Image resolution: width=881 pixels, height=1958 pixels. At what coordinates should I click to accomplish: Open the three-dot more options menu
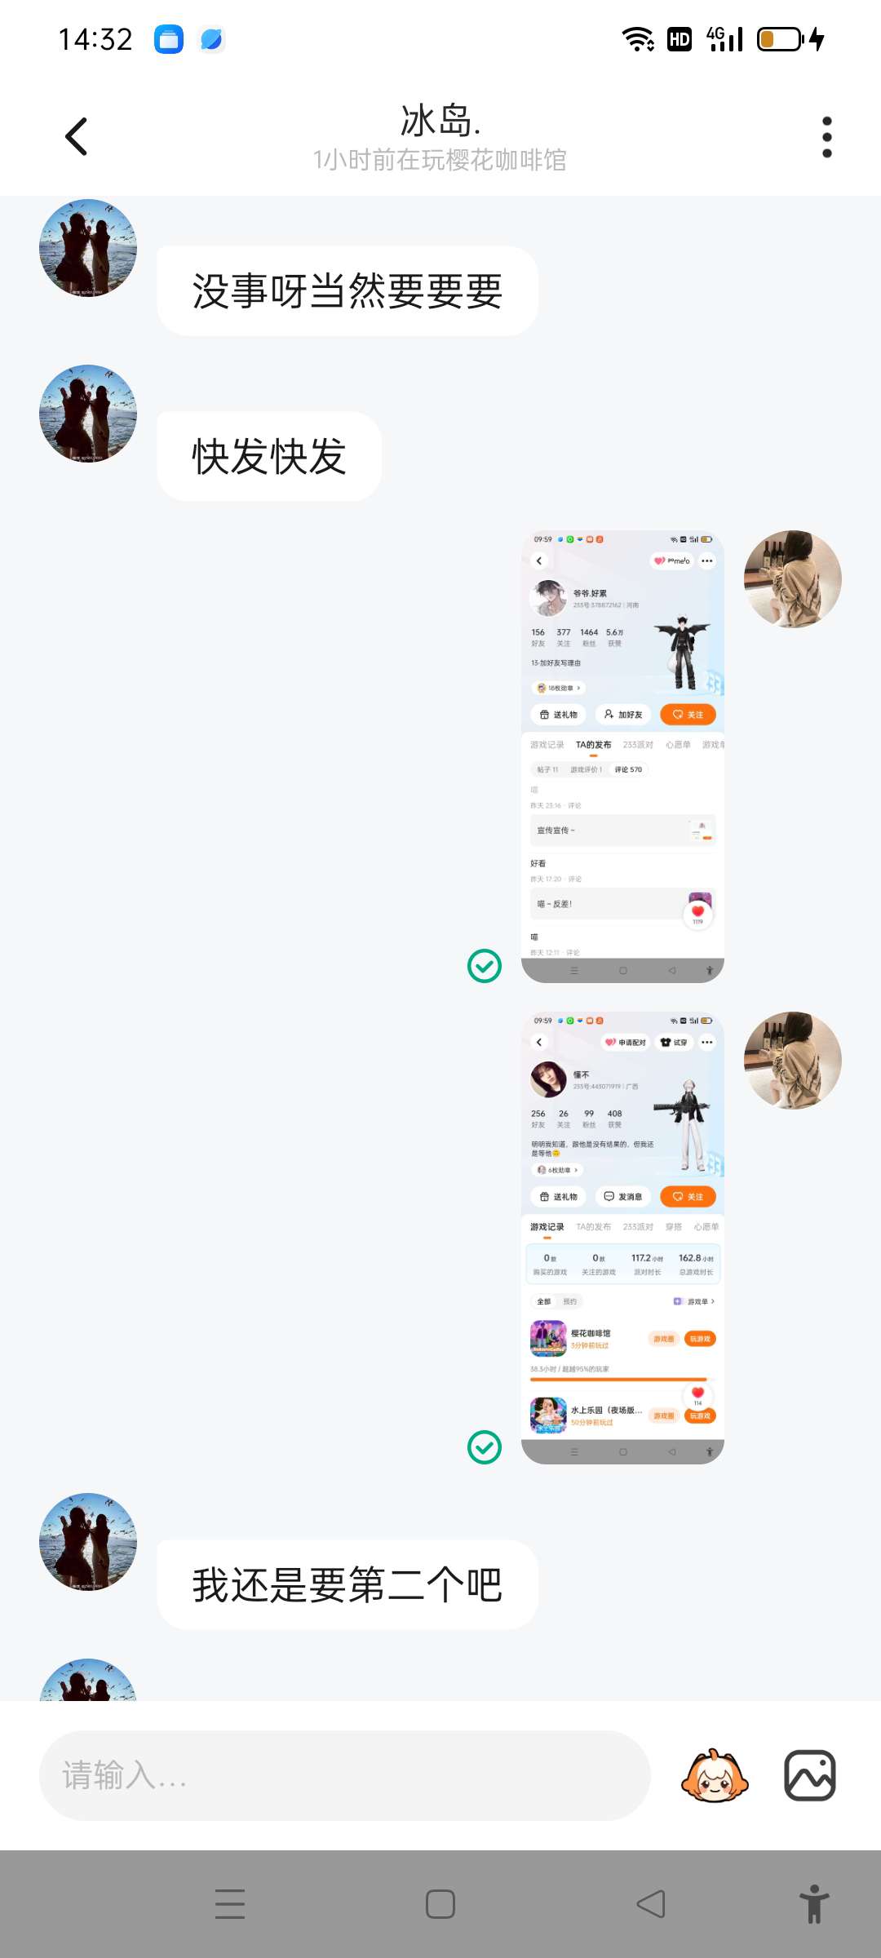[x=826, y=136]
